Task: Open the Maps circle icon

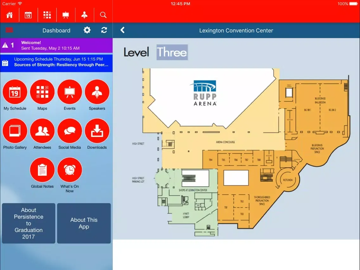Action: click(x=42, y=92)
